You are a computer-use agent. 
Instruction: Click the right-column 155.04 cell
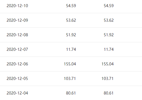pyautogui.click(x=108, y=64)
